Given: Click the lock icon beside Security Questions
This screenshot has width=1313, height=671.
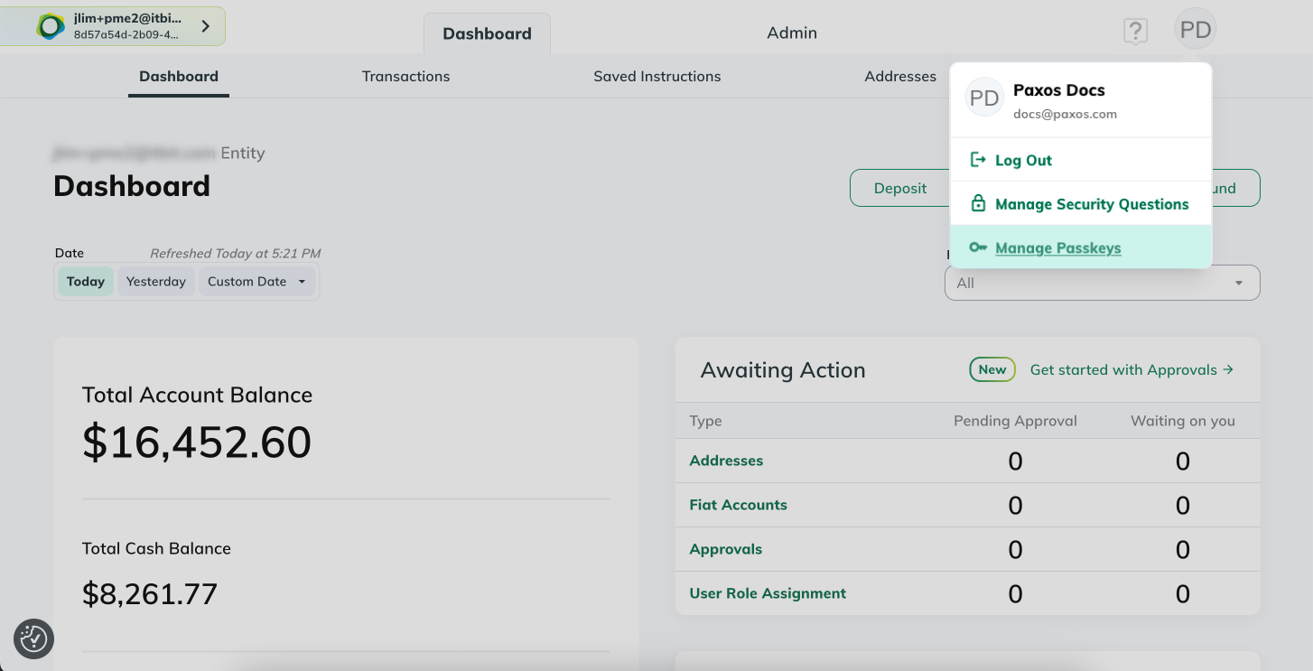Looking at the screenshot, I should point(977,203).
